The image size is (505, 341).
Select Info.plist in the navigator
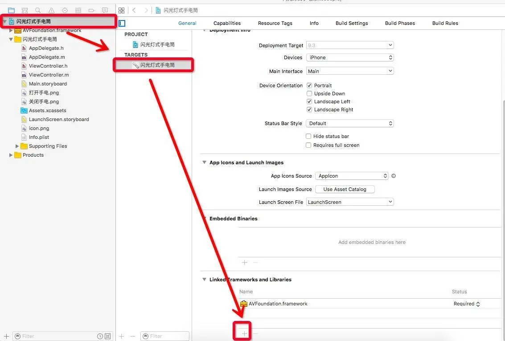tap(39, 137)
